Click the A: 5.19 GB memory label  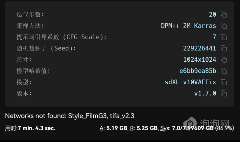113,128
